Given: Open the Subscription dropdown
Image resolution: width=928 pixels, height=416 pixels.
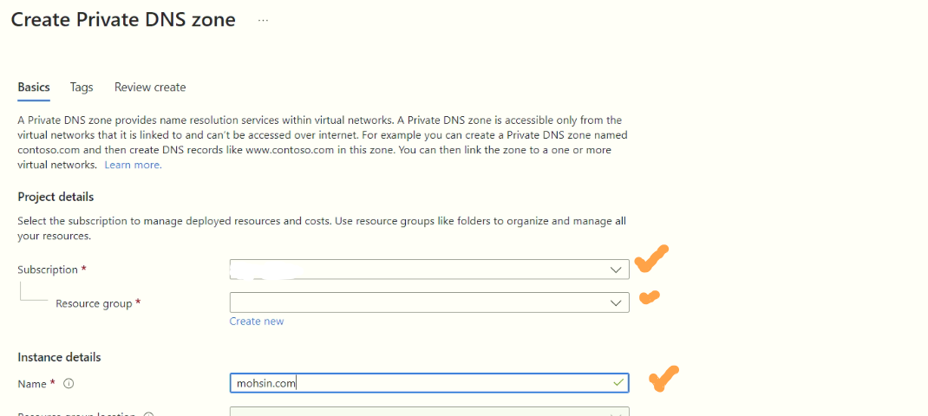Looking at the screenshot, I should click(429, 270).
